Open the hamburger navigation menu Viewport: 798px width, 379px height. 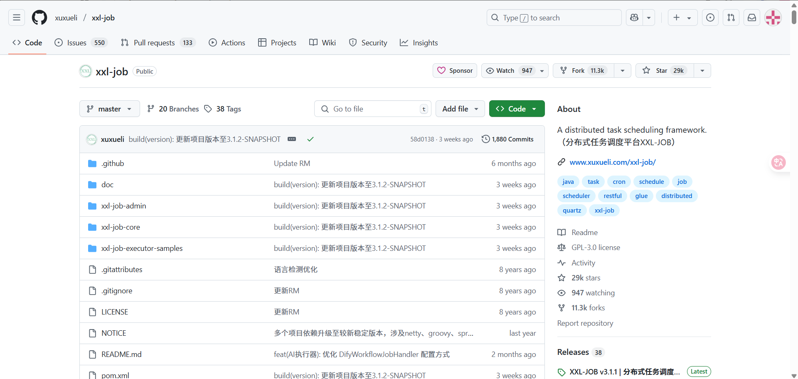pos(17,17)
